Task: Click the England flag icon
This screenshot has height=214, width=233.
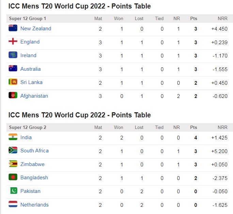Action: tap(13, 42)
